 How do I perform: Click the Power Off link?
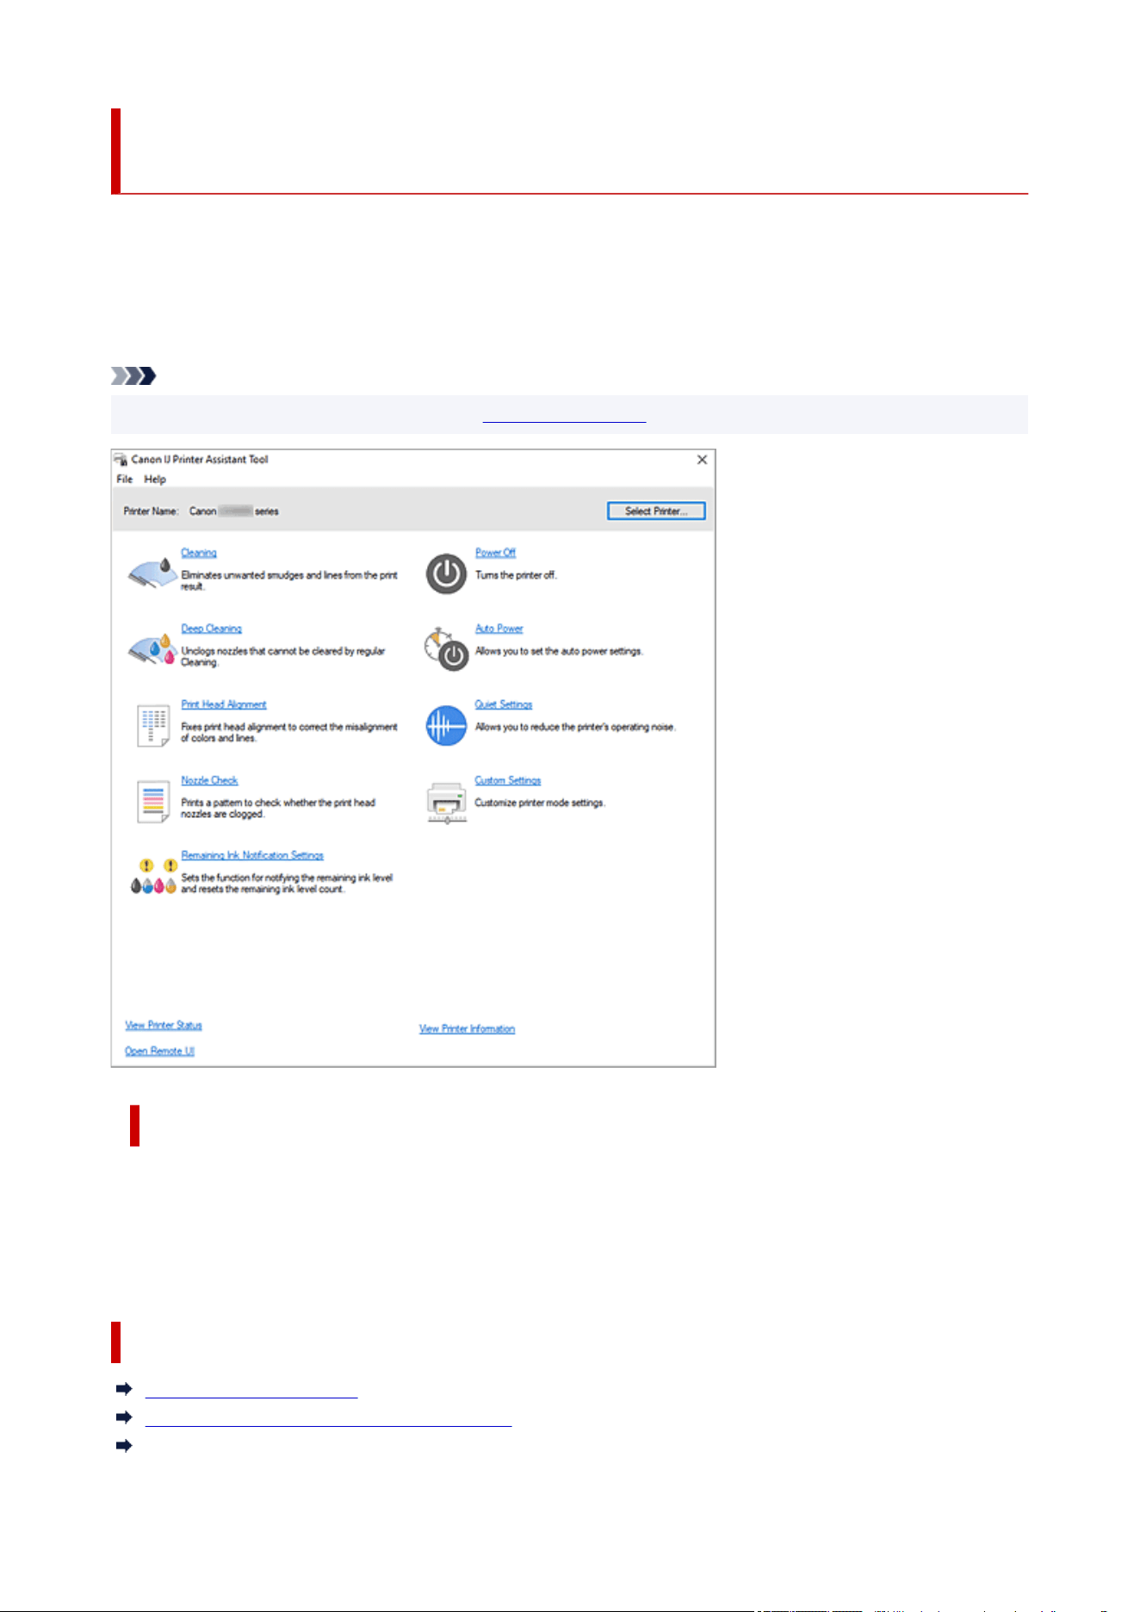tap(496, 553)
